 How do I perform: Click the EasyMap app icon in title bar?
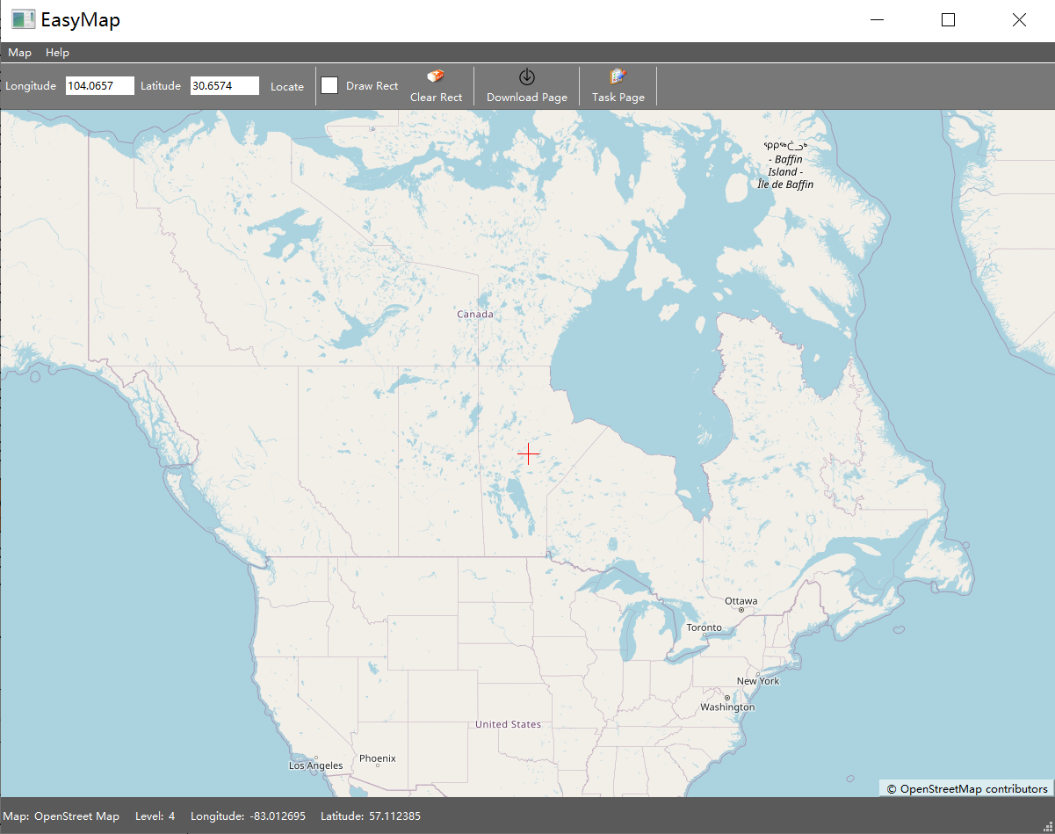pyautogui.click(x=24, y=20)
